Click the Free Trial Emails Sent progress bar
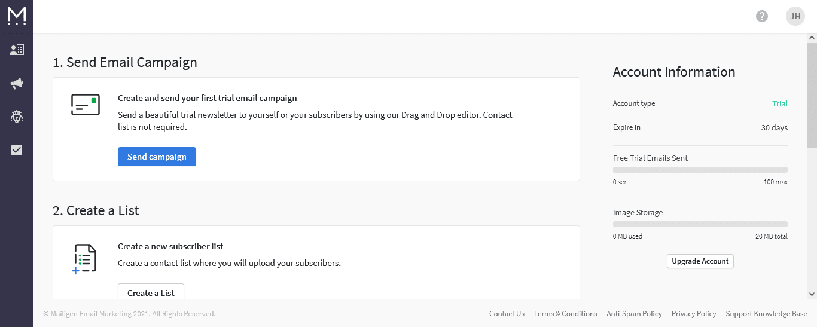 pos(700,170)
